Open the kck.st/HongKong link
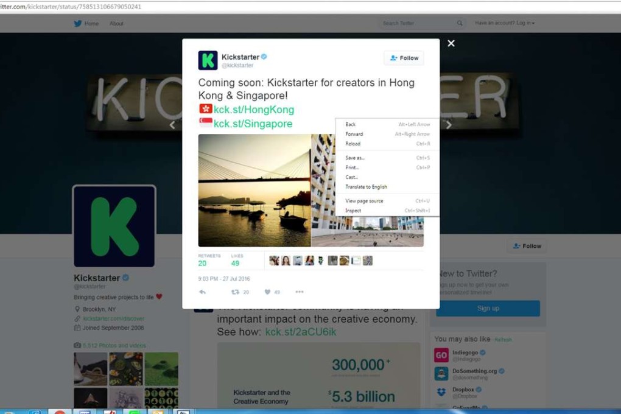The image size is (621, 414). pos(255,108)
